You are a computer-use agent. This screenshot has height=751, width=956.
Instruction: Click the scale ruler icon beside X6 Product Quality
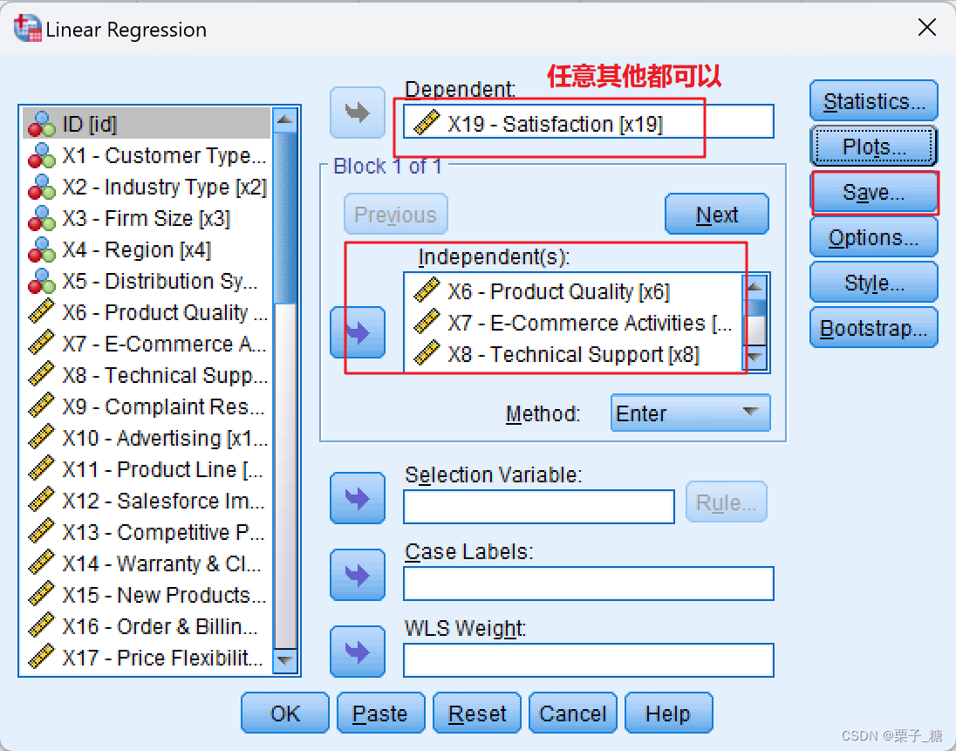point(41,312)
